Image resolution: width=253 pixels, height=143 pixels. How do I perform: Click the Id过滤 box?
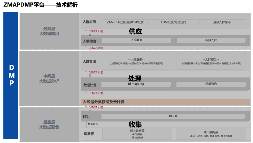click(173, 116)
